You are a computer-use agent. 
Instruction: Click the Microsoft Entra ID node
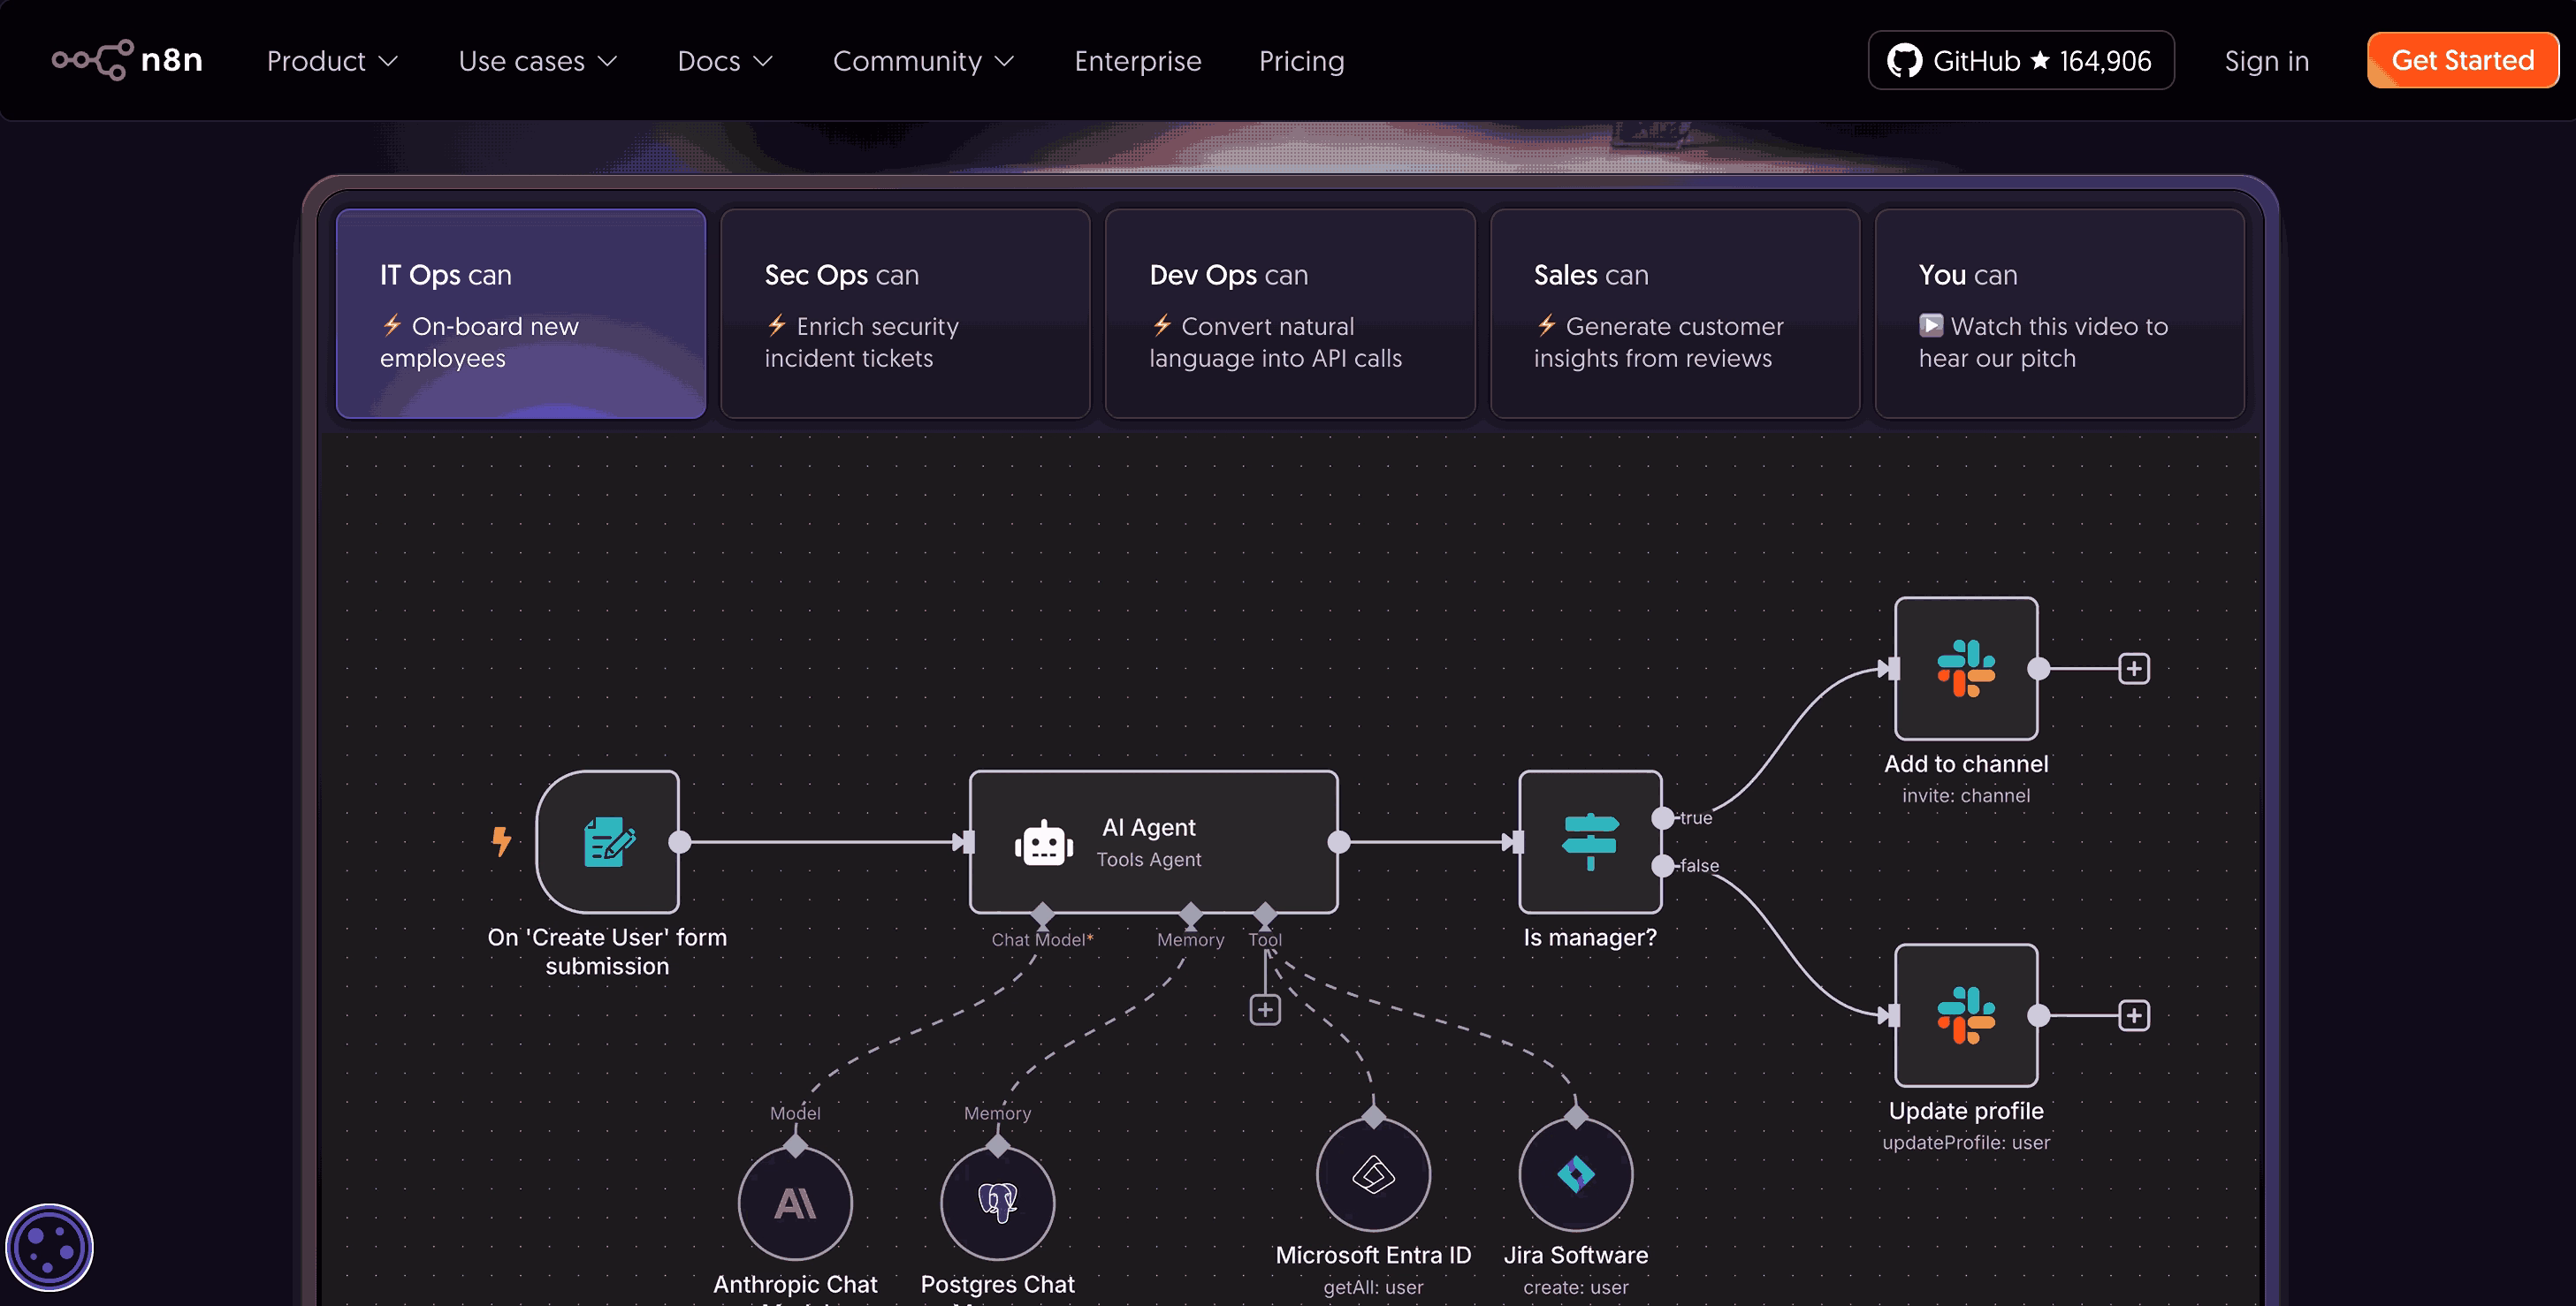coord(1373,1174)
